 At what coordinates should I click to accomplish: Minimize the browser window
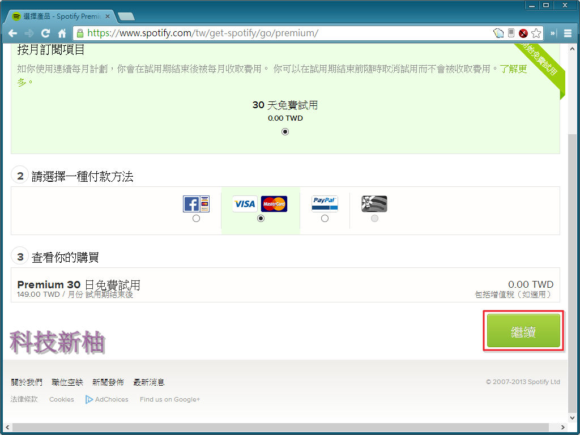click(x=532, y=5)
